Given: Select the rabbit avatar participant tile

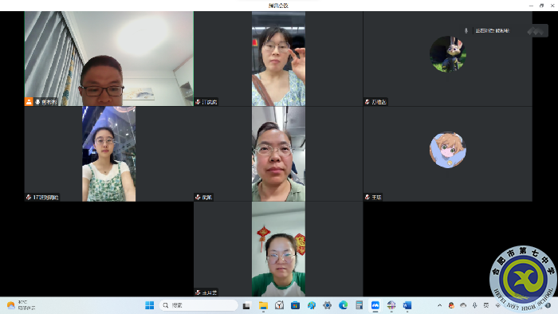Looking at the screenshot, I should 448,59.
